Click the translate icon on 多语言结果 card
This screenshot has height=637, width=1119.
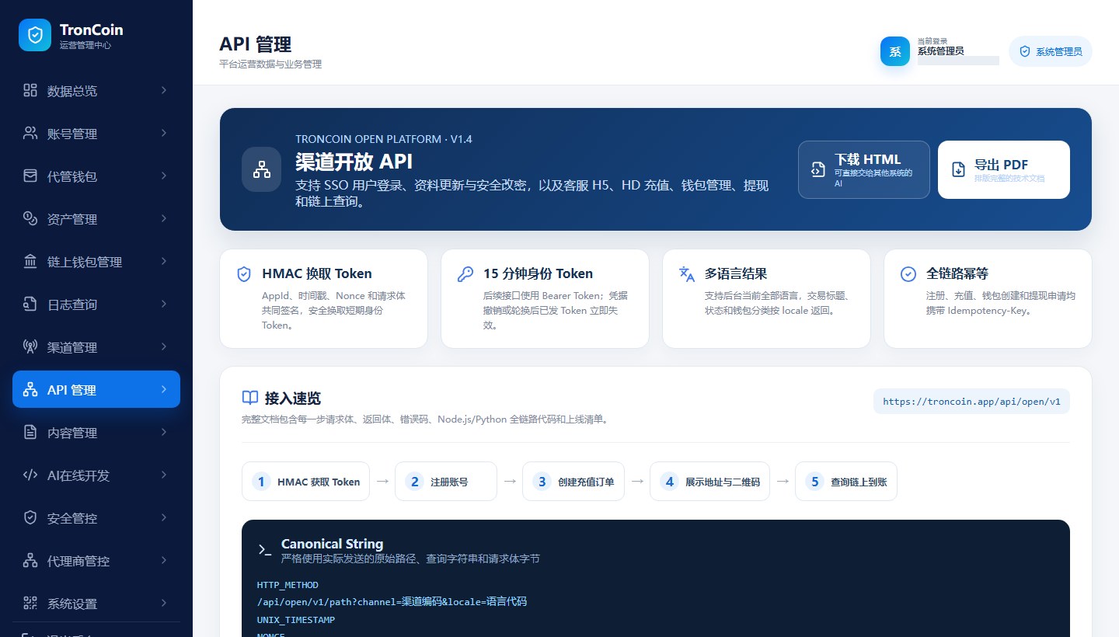[x=686, y=273]
